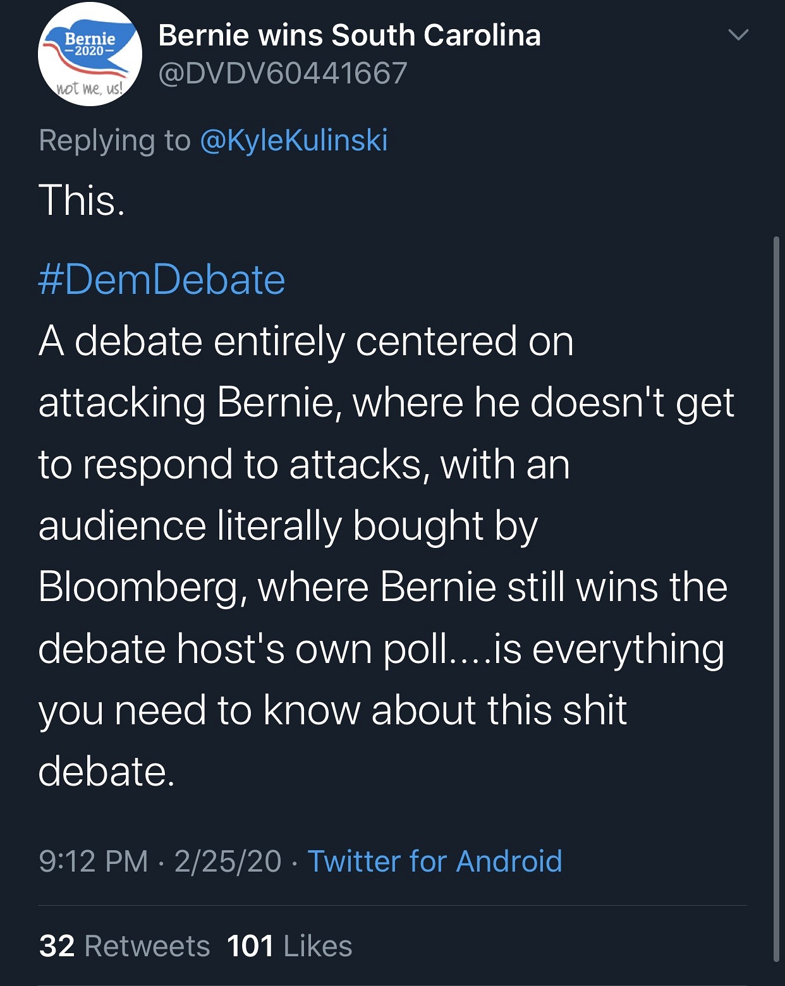785x986 pixels.
Task: Click the 2/25/20 date
Action: tap(228, 861)
